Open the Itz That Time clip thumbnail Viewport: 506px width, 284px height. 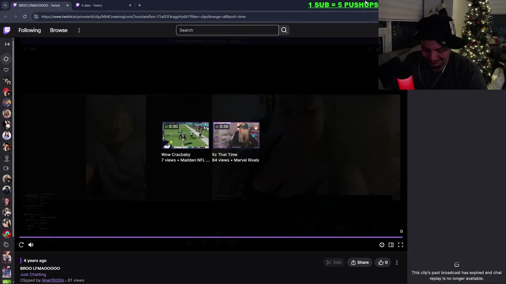[x=236, y=135]
